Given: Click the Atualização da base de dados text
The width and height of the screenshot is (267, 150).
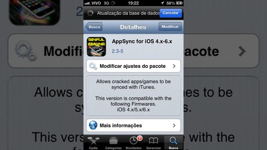Looking at the screenshot, I should click(128, 13).
